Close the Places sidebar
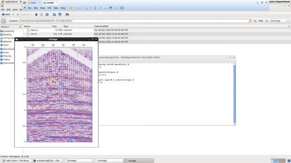291x163 pixels. click(x=20, y=27)
